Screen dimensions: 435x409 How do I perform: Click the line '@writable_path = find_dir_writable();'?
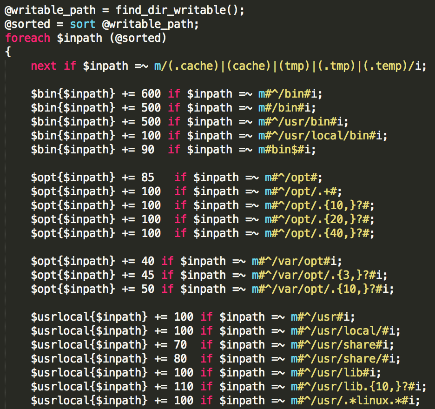pyautogui.click(x=125, y=10)
